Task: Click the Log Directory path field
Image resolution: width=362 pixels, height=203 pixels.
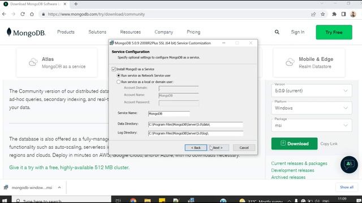Action: [x=196, y=134]
